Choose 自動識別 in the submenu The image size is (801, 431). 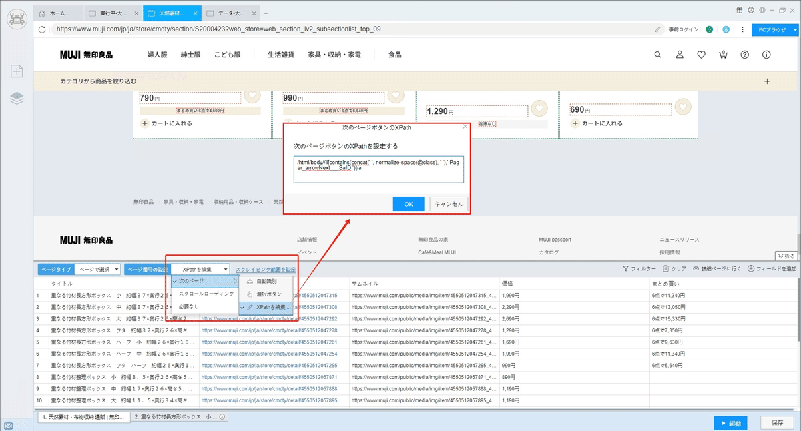(266, 282)
